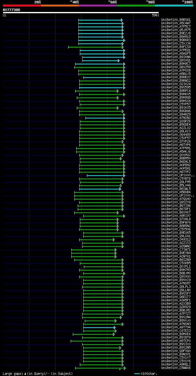The width and height of the screenshot is (196, 376).
Task: Select the UniRef100_Q9LKC0 label
Action: (176, 131)
